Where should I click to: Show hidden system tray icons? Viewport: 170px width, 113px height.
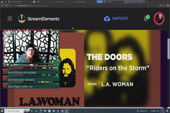click(x=150, y=111)
